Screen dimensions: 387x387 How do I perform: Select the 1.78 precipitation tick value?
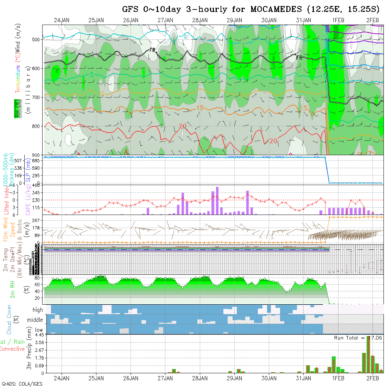click(39, 358)
